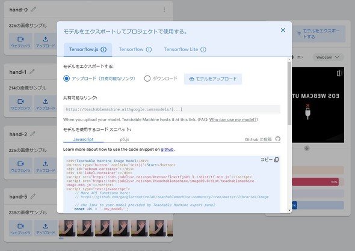Select the first hand-5 sample thumbnail
This screenshot has width=355, height=251.
[x=67, y=228]
